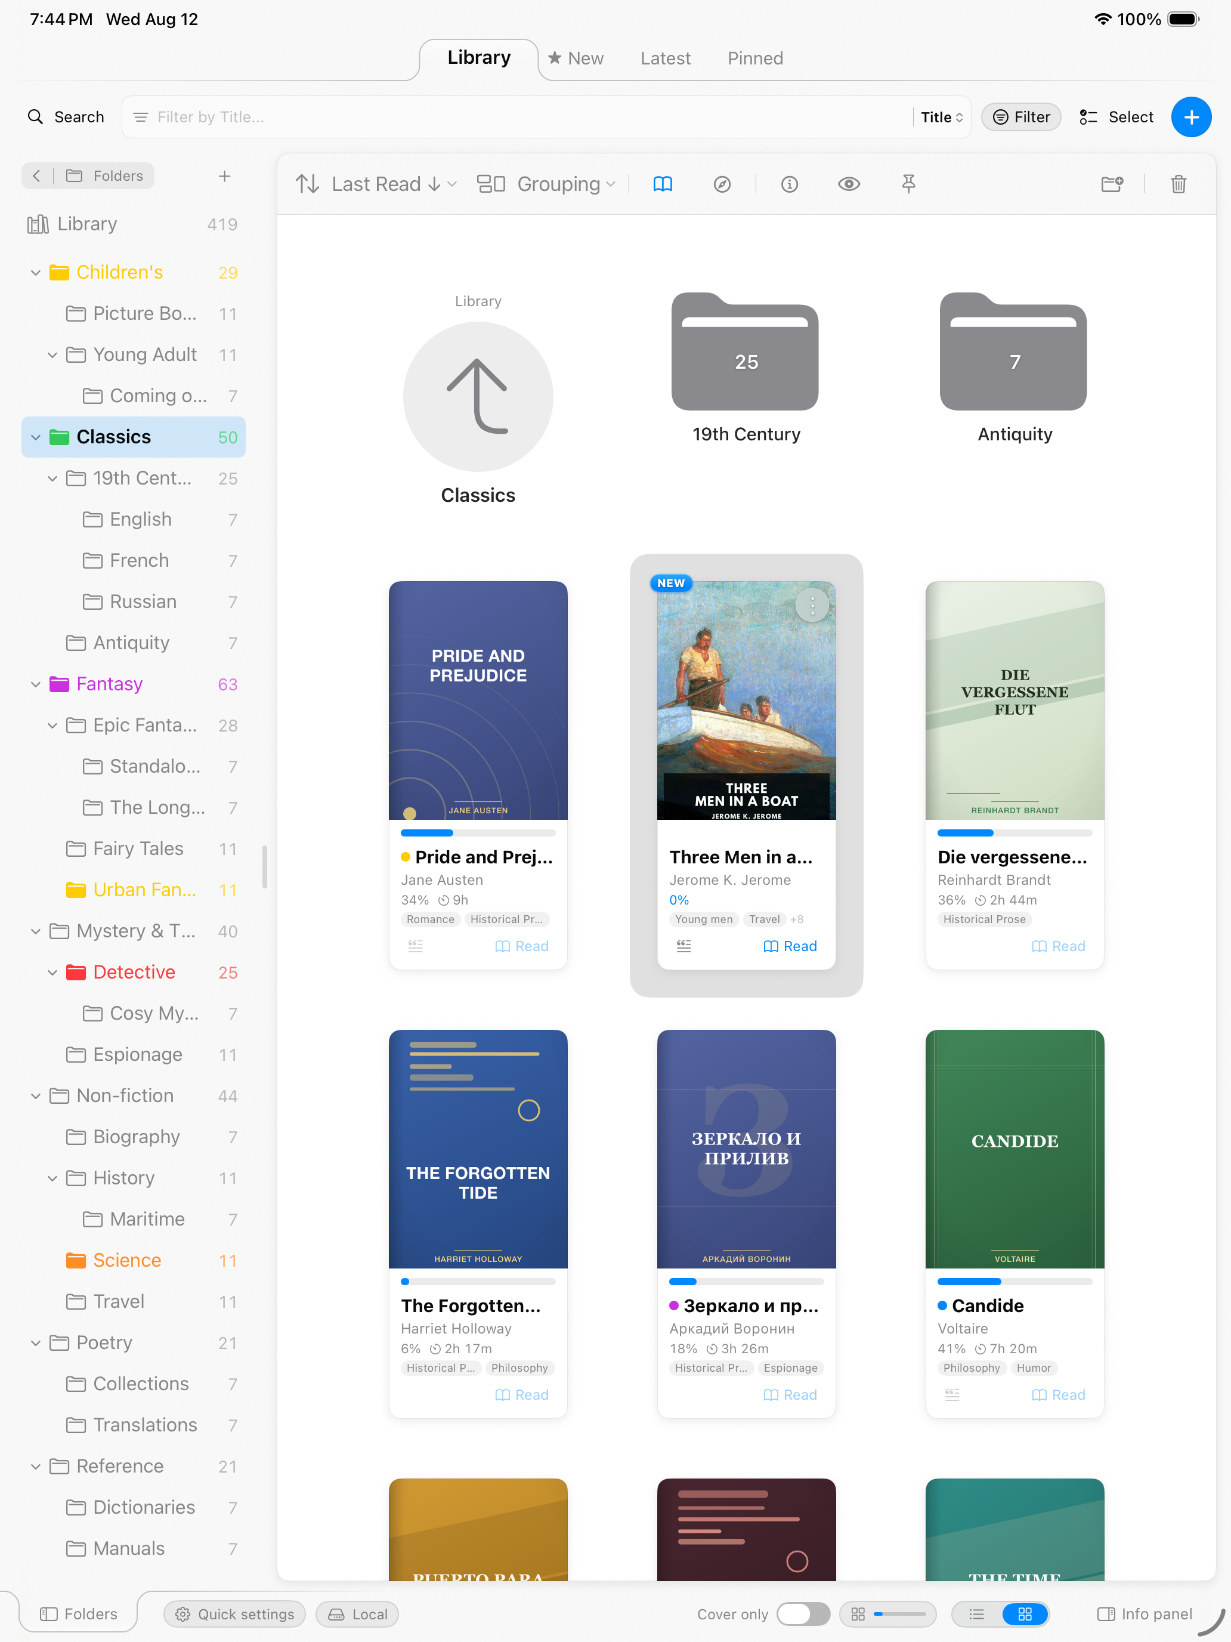The image size is (1231, 1642).
Task: Open the three-dot menu on Three Men in a Boat
Action: (x=812, y=606)
